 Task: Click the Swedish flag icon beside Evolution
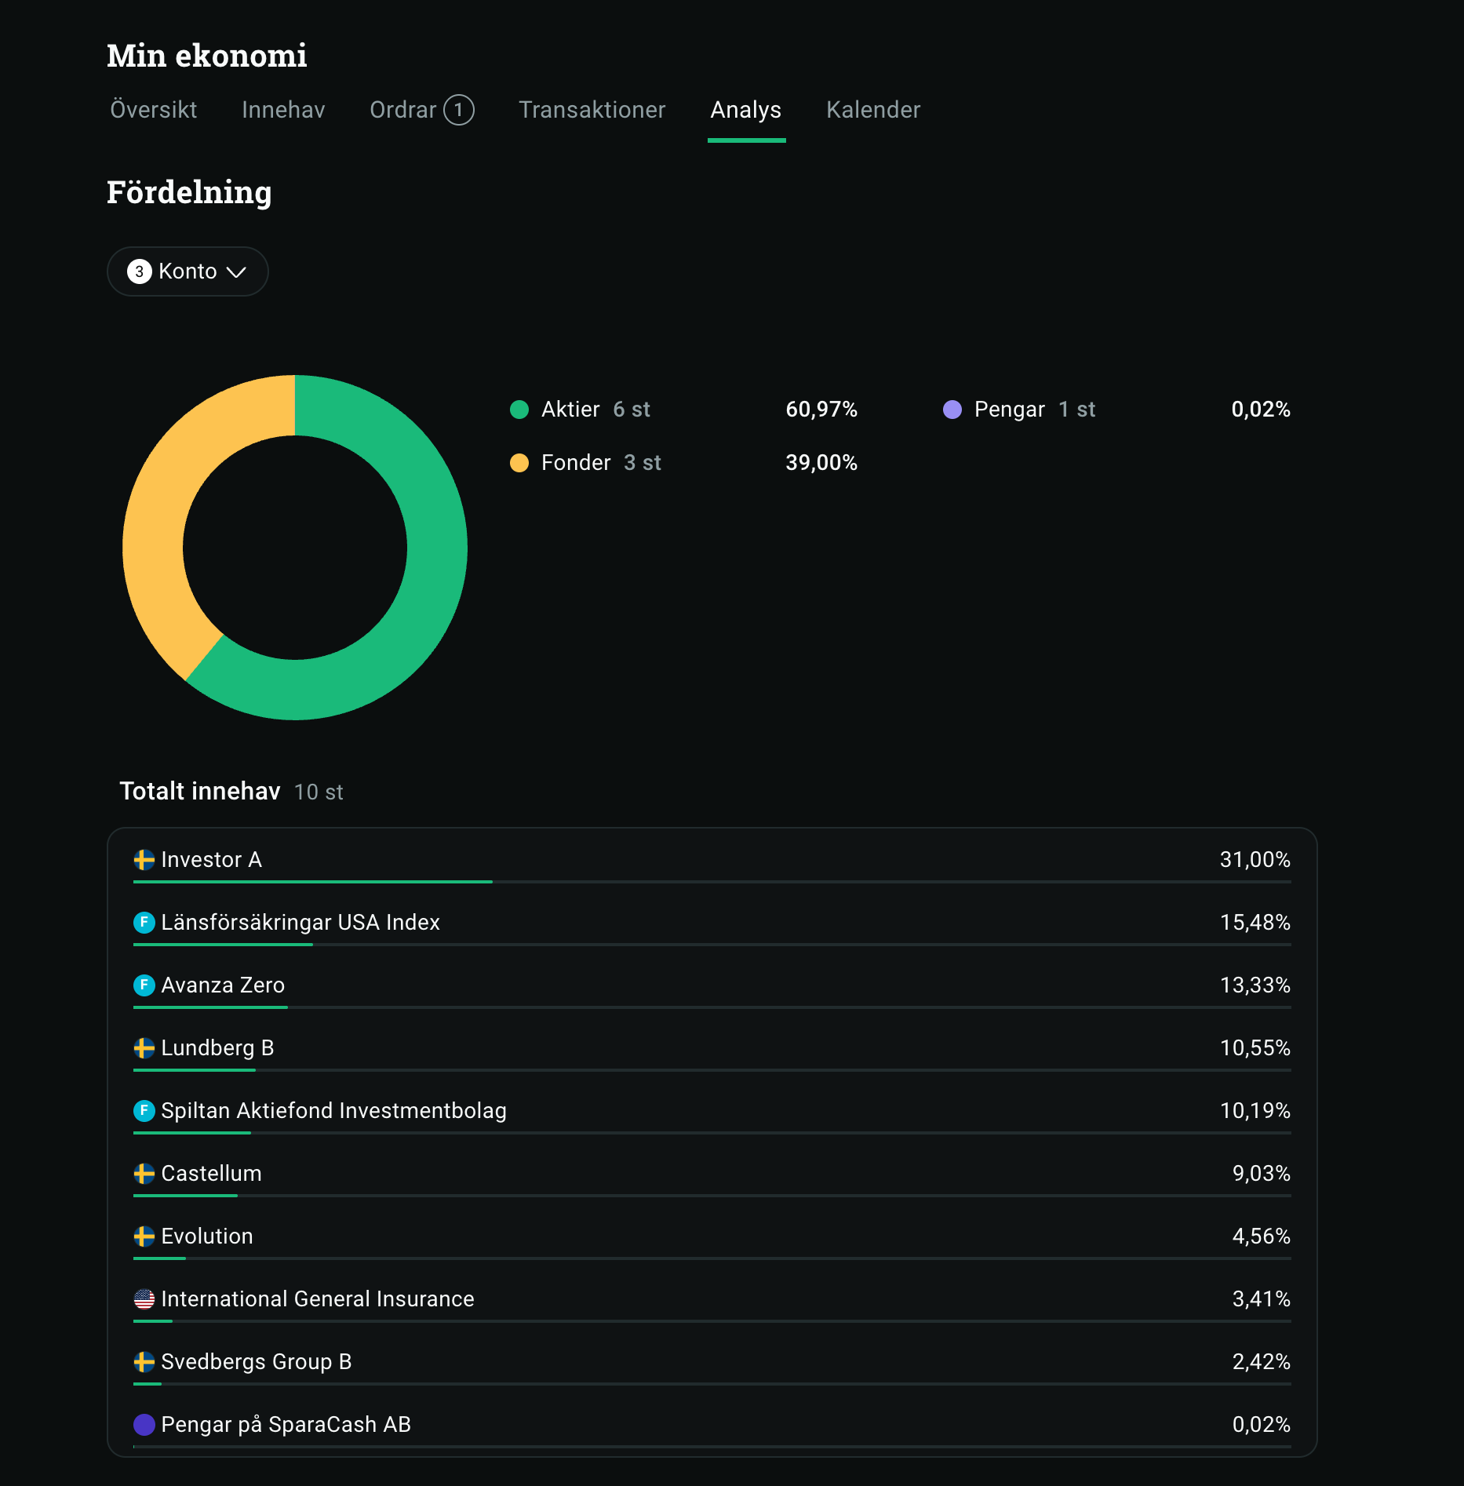coord(144,1237)
